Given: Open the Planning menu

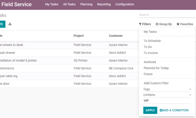Looking at the screenshot, I should (x=86, y=4).
